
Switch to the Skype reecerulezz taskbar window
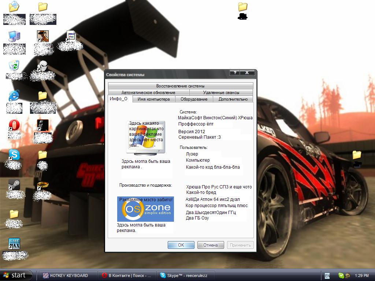coord(186,276)
